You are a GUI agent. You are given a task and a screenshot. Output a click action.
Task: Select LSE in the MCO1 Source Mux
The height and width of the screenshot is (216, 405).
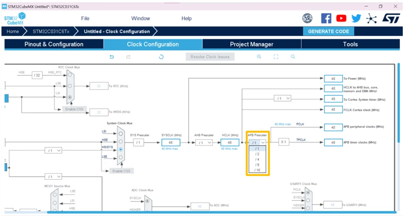coord(55,195)
